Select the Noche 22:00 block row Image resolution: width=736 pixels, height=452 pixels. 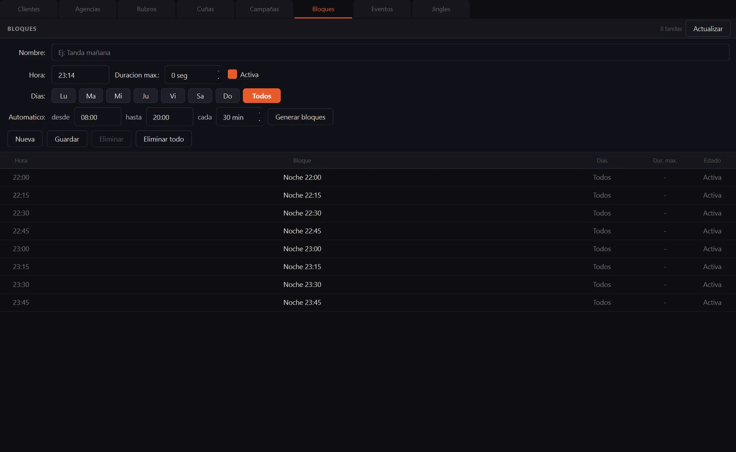point(368,177)
